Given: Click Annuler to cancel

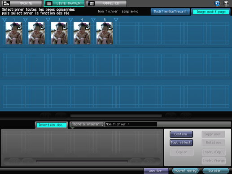Looking at the screenshot, I should click(156, 171).
